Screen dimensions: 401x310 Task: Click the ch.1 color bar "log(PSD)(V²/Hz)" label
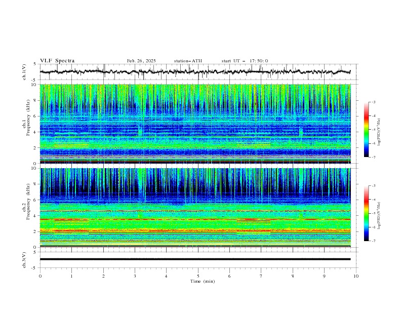pos(379,132)
